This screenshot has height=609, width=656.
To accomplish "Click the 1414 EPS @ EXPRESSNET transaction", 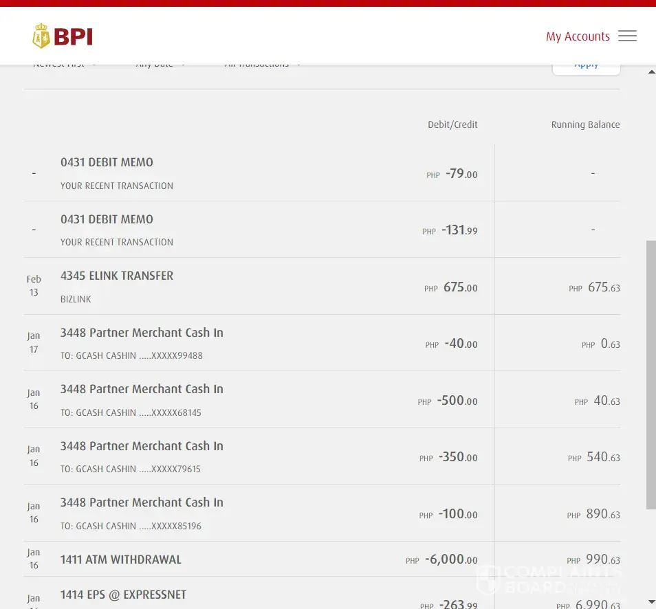I will 123,595.
